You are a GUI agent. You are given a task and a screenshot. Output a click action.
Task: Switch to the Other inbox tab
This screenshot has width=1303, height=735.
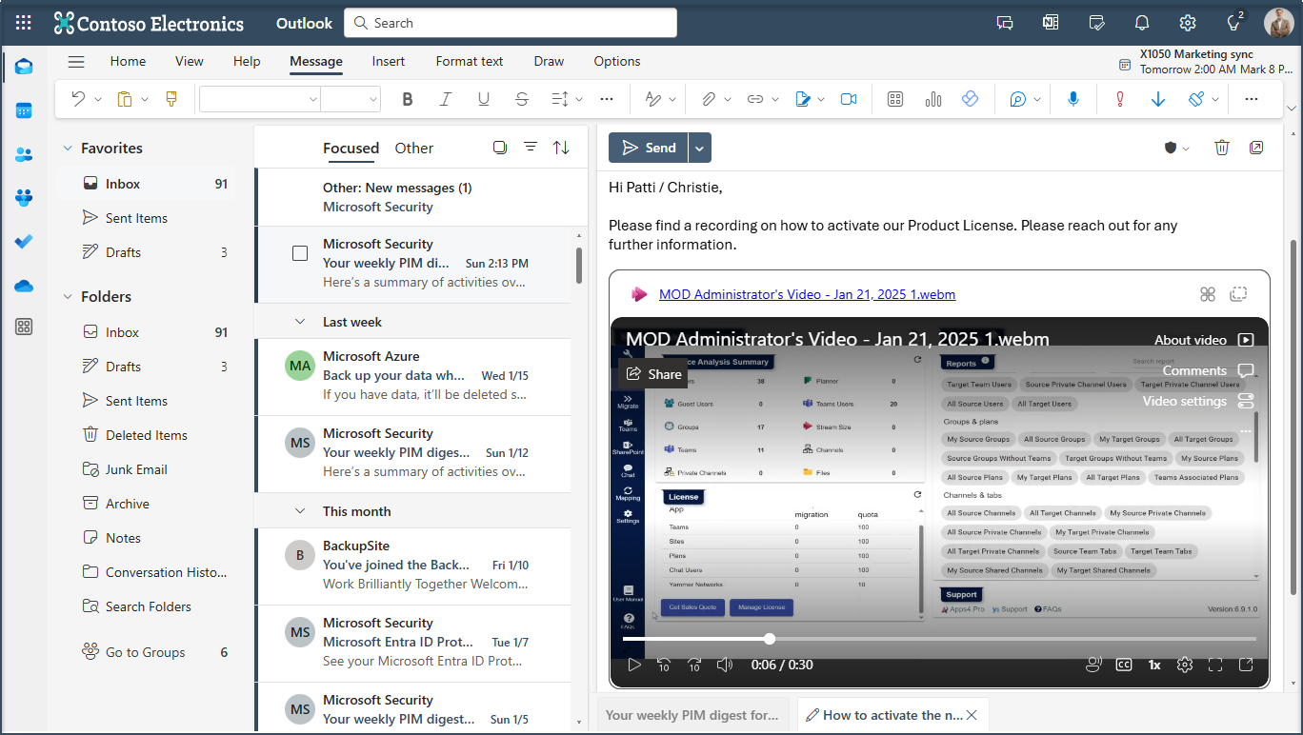click(413, 148)
